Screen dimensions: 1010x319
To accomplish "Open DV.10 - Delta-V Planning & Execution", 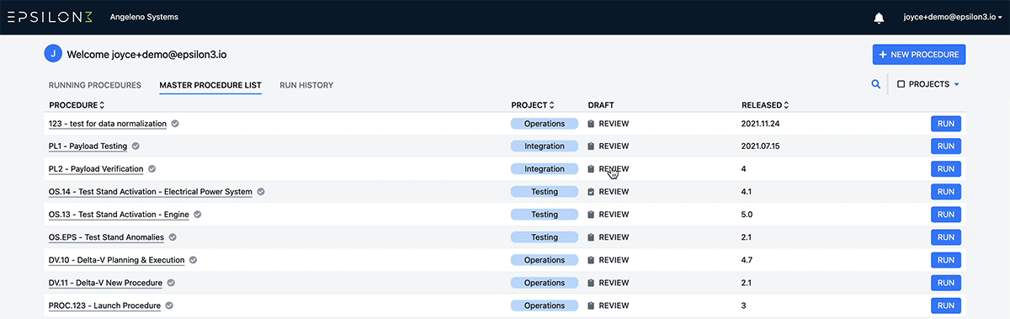I will click(x=117, y=260).
